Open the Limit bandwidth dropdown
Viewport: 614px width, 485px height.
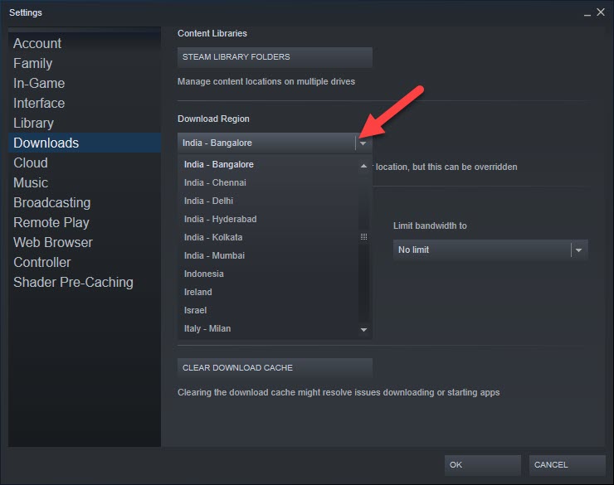click(578, 250)
